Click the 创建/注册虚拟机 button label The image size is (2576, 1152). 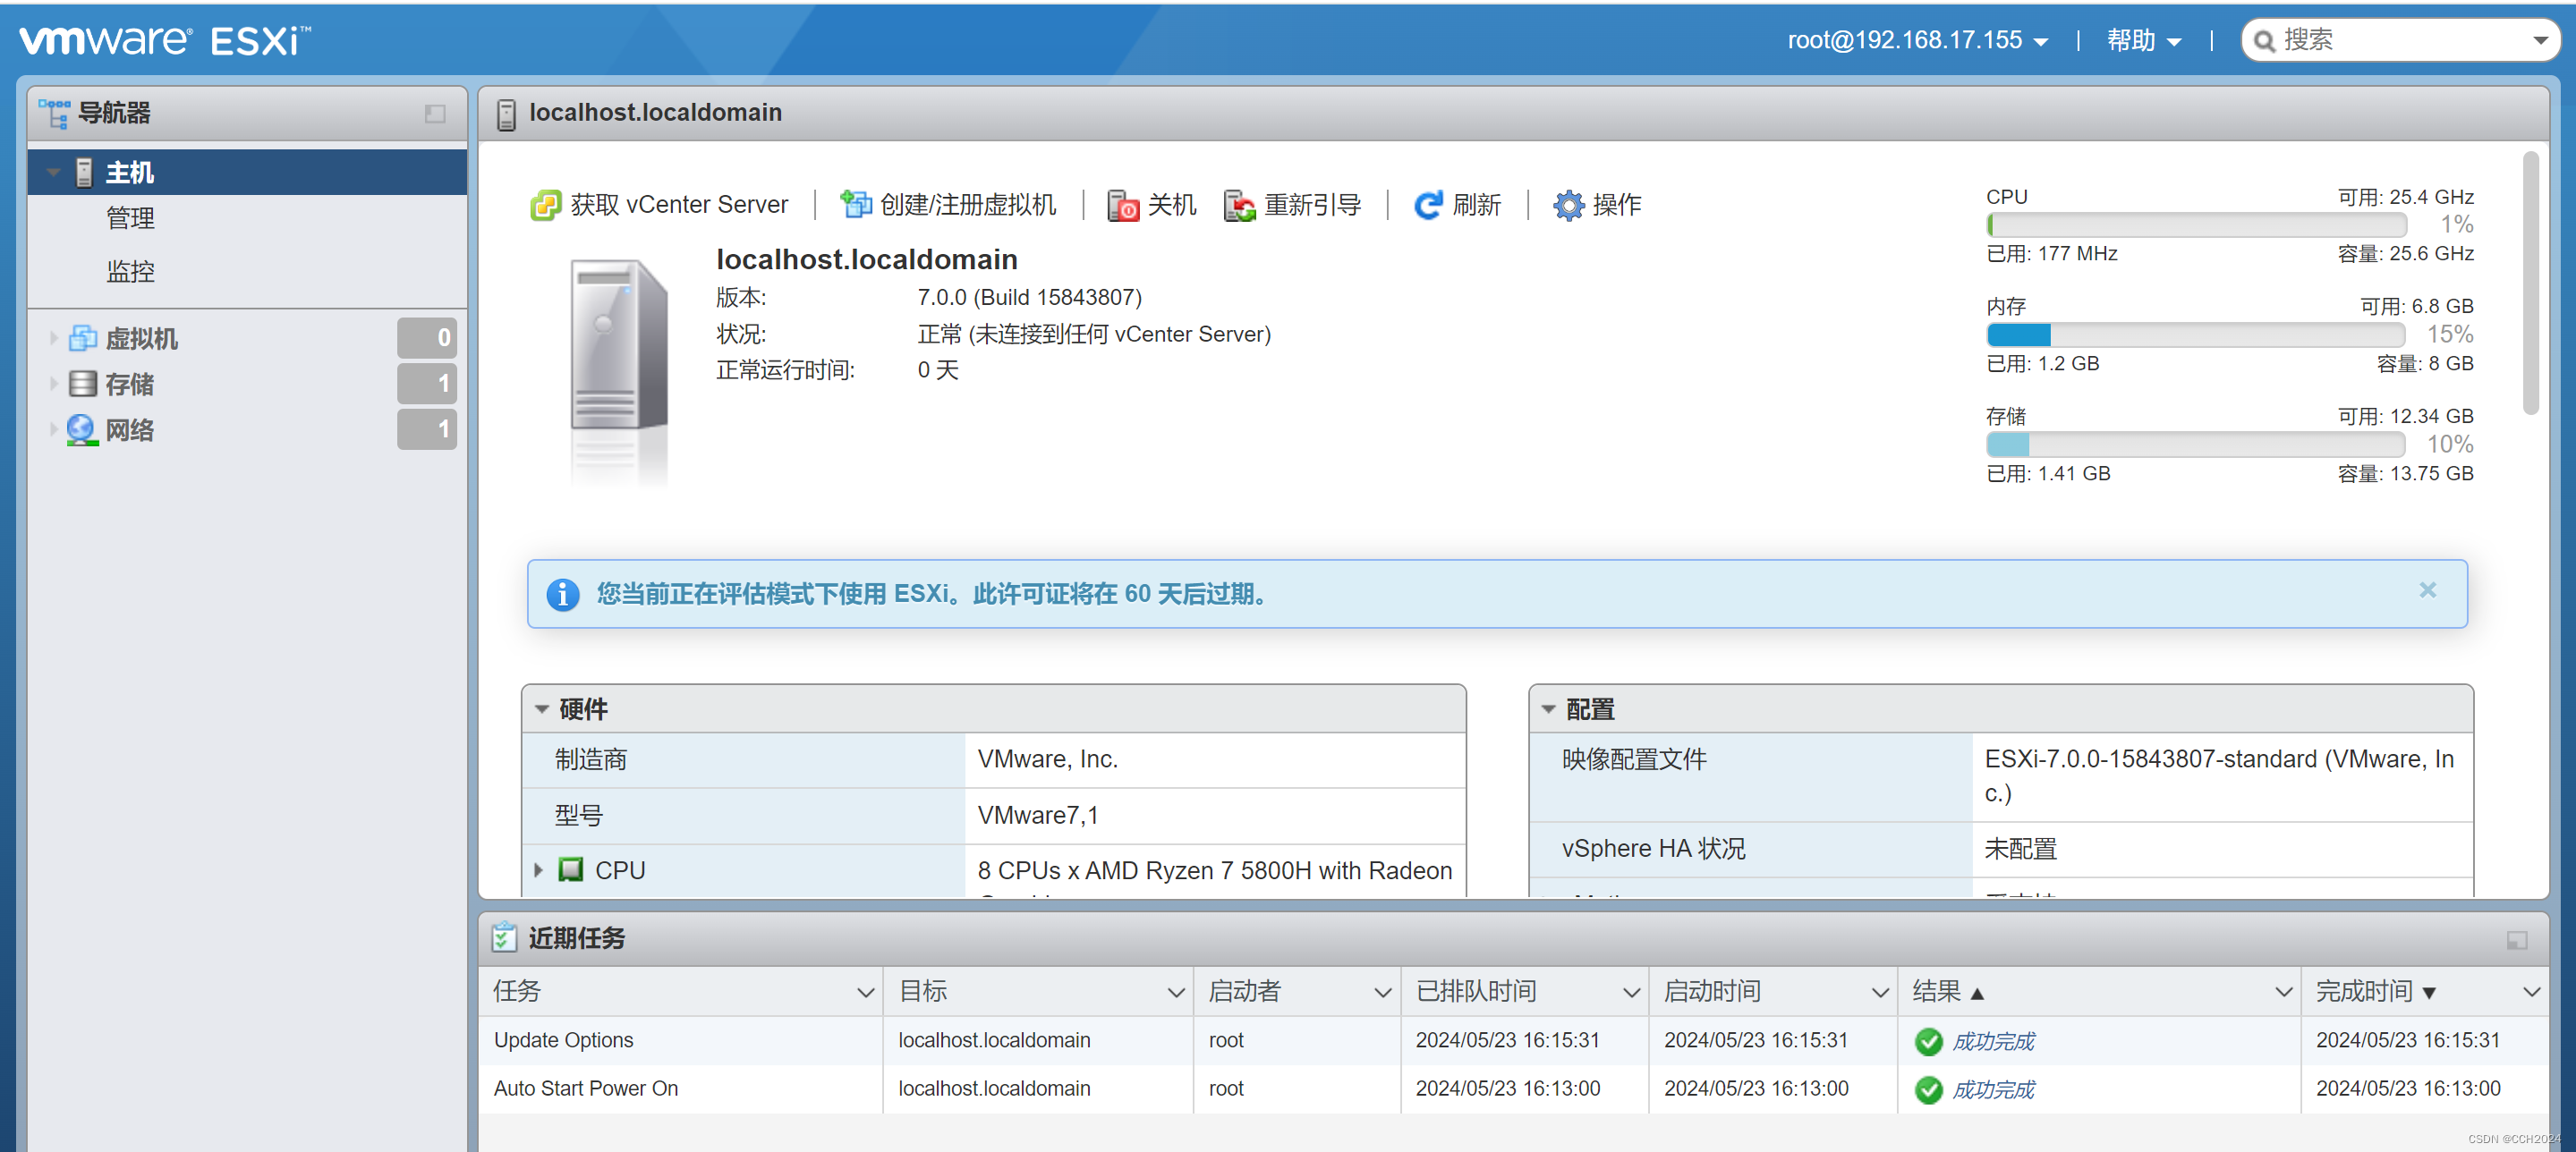coord(967,205)
